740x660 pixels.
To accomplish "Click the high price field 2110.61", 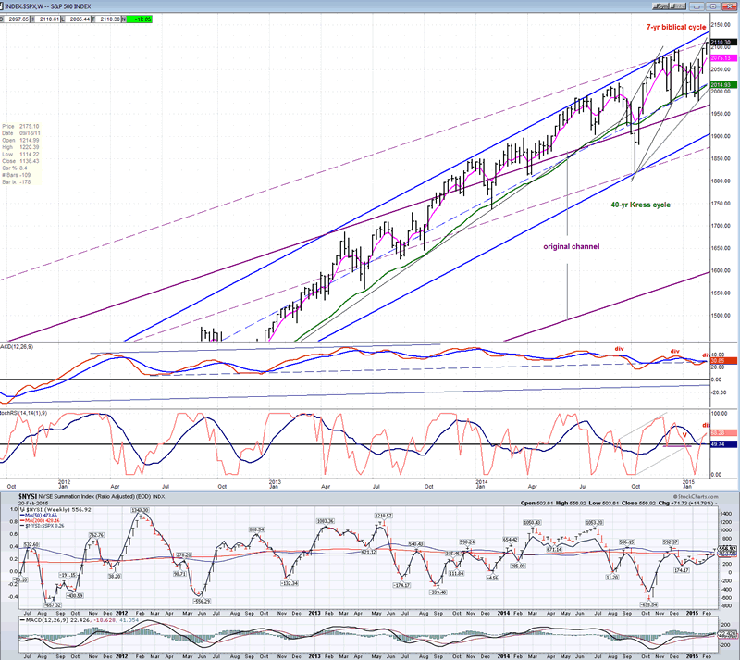I will click(x=49, y=19).
